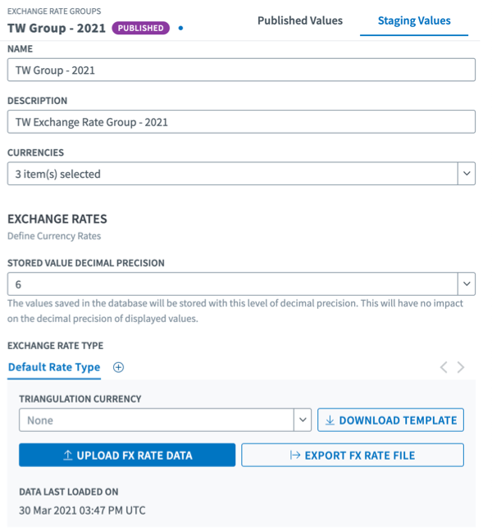This screenshot has width=492, height=531.
Task: Add a new exchange rate type
Action: click(x=118, y=367)
